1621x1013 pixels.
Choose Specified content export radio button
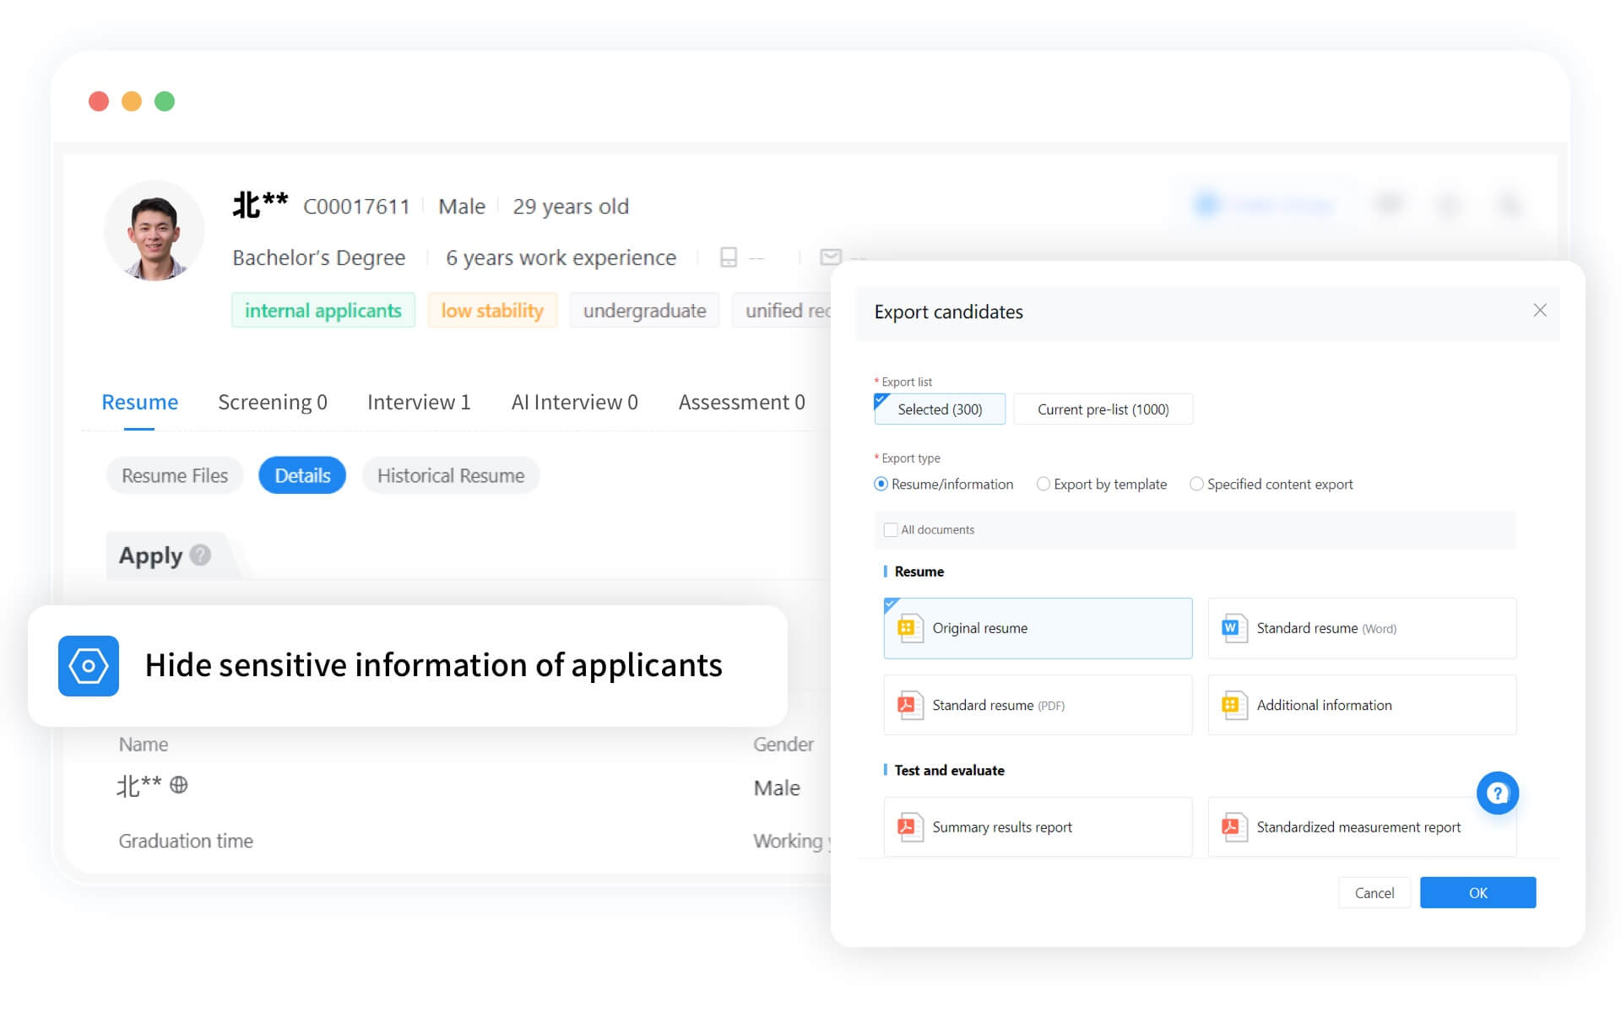[1196, 484]
